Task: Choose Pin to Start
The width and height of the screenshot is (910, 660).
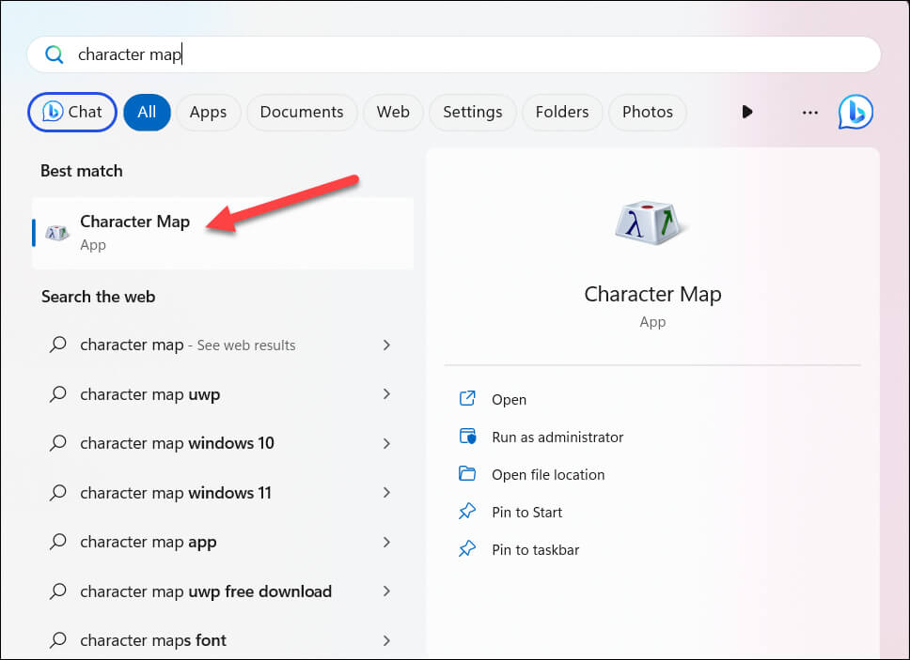Action: click(527, 513)
